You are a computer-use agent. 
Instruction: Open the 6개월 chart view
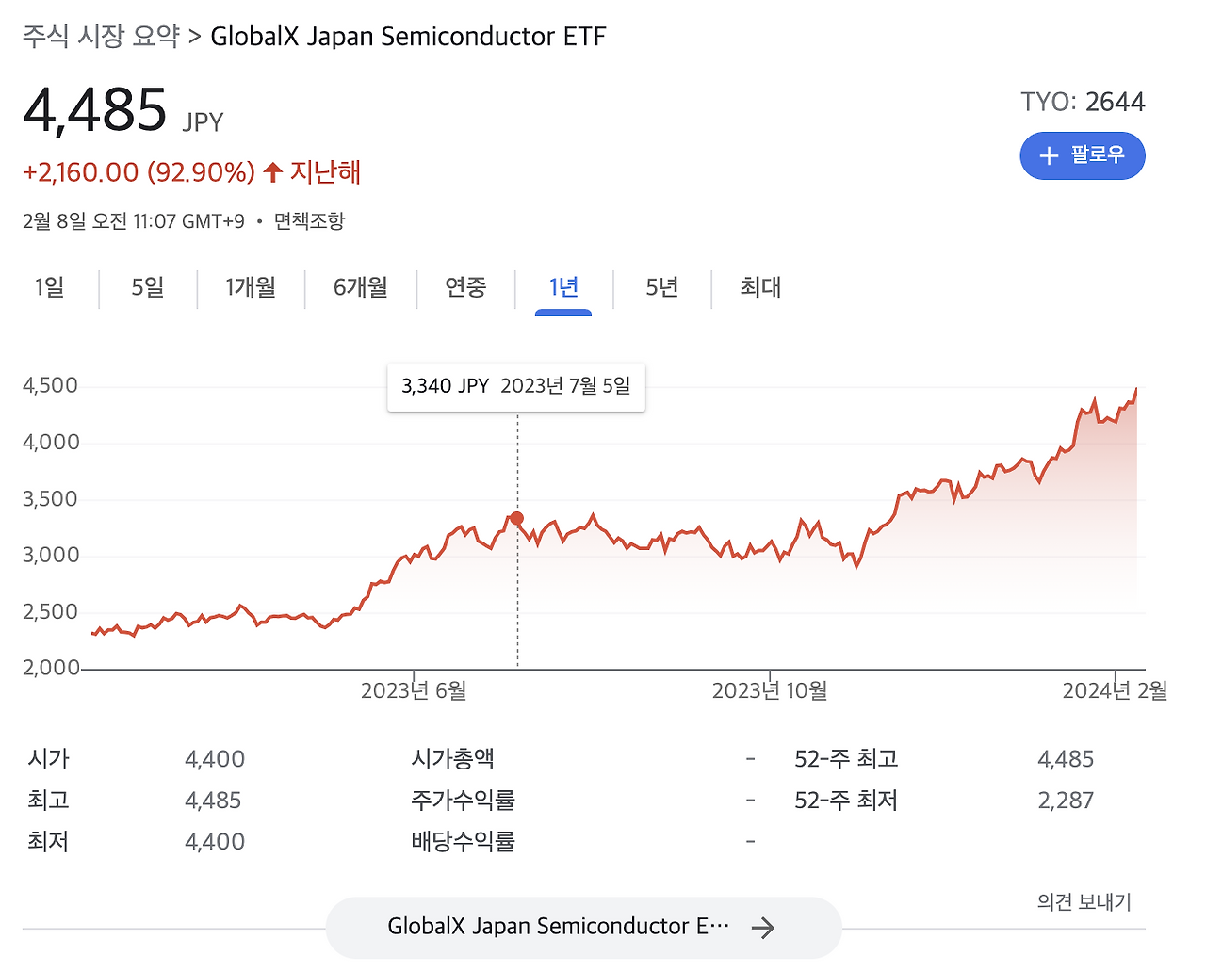[361, 288]
